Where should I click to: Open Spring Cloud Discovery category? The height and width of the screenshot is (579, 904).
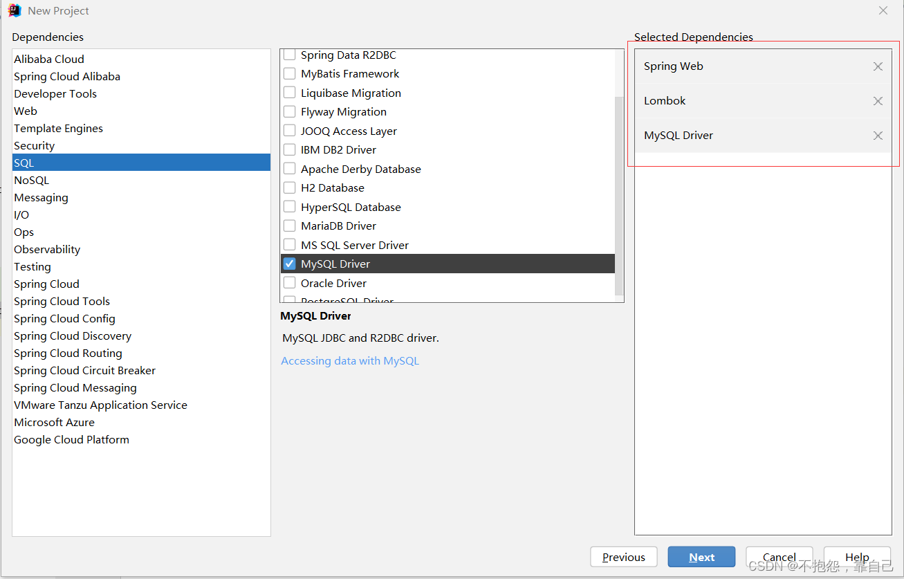pyautogui.click(x=141, y=336)
